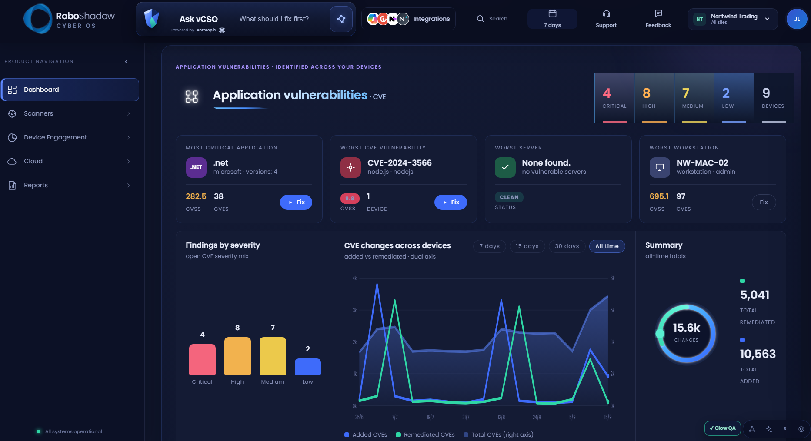811x441 pixels.
Task: Click the .NET application icon
Action: point(196,167)
